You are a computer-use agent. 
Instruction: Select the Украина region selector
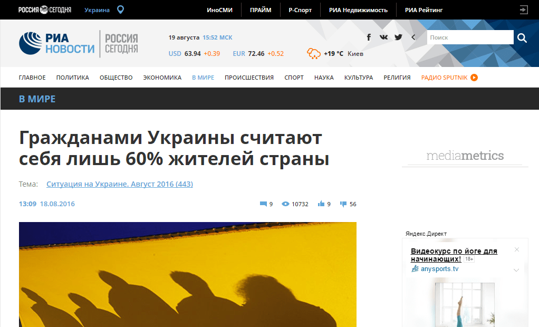(97, 10)
